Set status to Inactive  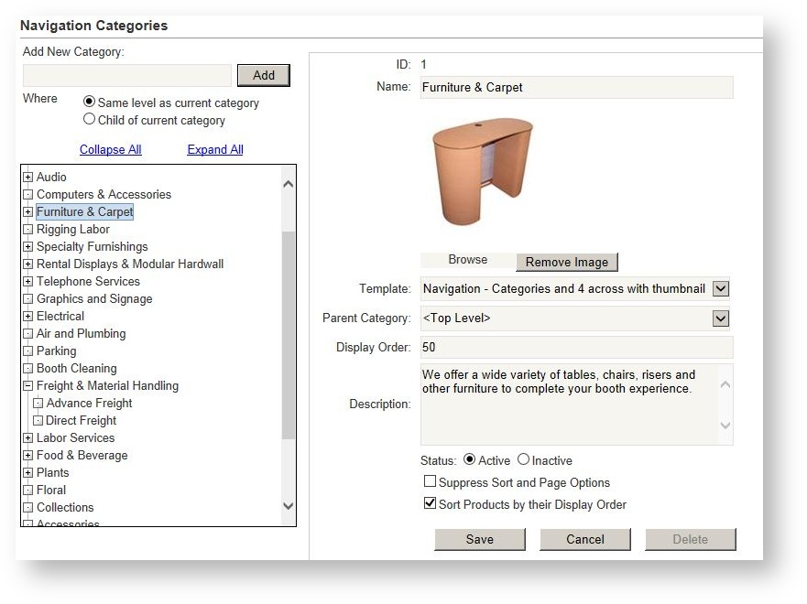pyautogui.click(x=523, y=459)
